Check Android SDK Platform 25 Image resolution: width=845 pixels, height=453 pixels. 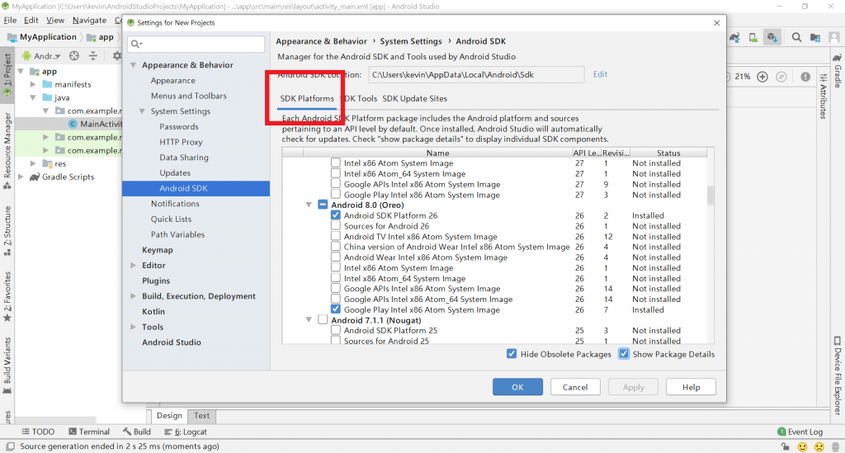[x=336, y=330]
